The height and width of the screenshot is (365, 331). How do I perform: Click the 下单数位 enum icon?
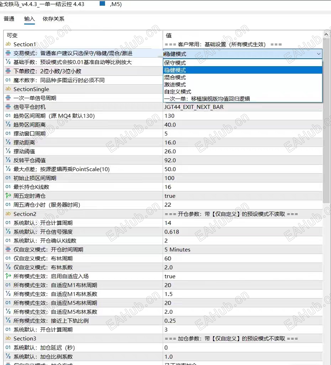tap(8, 71)
